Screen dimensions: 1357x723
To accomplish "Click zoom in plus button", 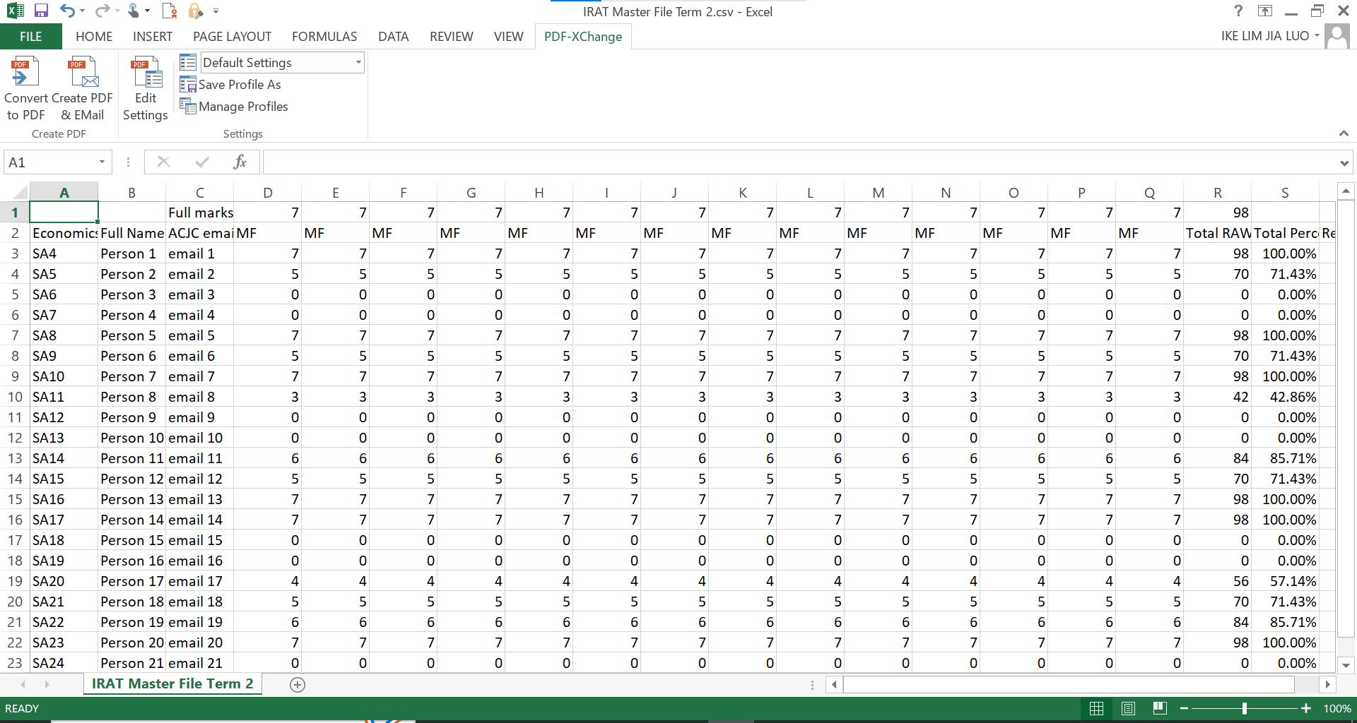I will [1306, 708].
